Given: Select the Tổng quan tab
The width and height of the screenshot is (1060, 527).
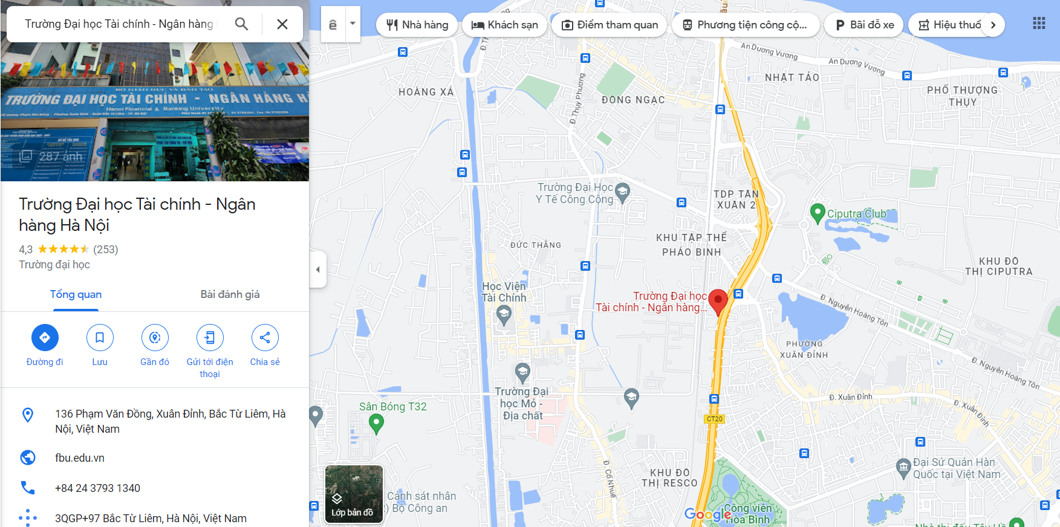Looking at the screenshot, I should click(x=76, y=294).
